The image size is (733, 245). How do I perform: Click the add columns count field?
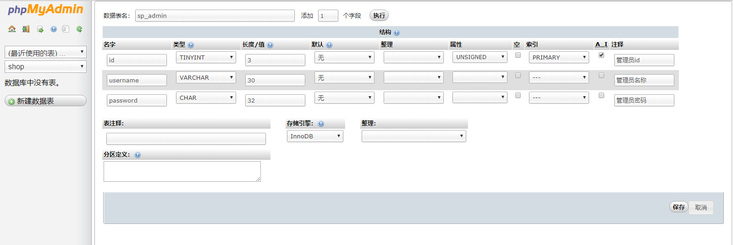(x=328, y=16)
